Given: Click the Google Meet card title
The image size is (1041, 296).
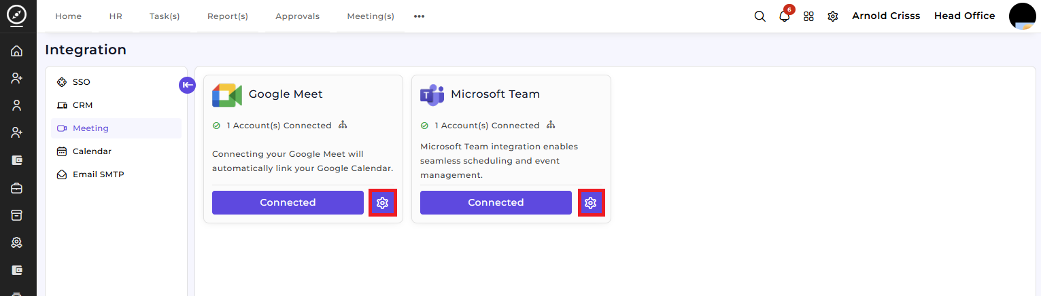Looking at the screenshot, I should [286, 94].
